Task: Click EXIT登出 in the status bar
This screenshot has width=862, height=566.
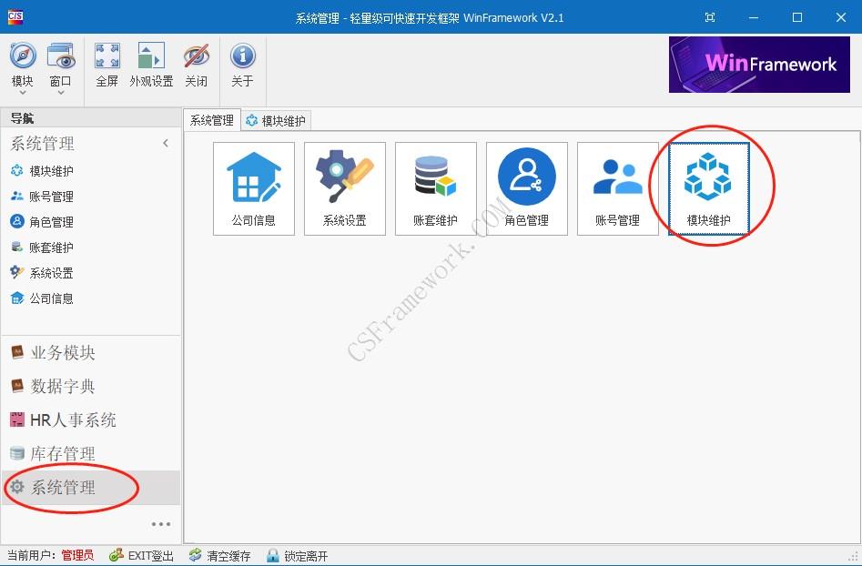Action: click(x=141, y=556)
